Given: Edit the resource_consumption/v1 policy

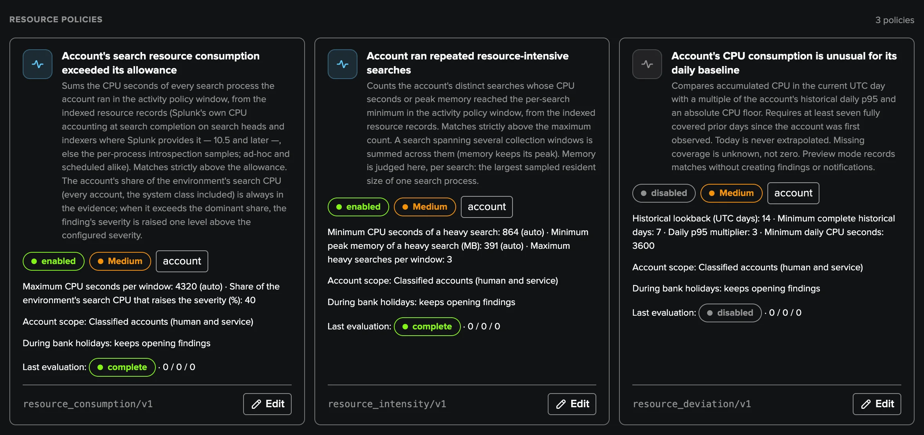Looking at the screenshot, I should tap(267, 404).
